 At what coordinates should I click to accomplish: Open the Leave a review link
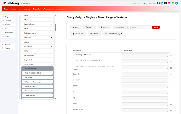pos(25,9)
